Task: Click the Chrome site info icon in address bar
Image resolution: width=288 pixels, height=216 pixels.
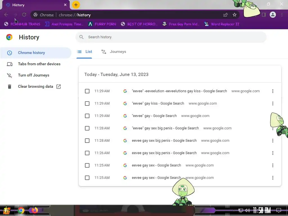Action: tap(35, 15)
